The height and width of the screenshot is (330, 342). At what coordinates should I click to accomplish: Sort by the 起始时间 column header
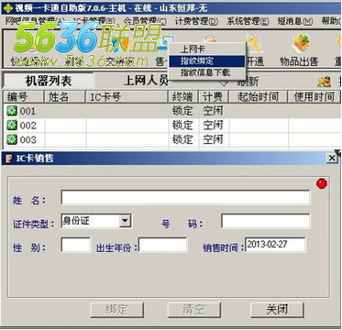(x=259, y=97)
